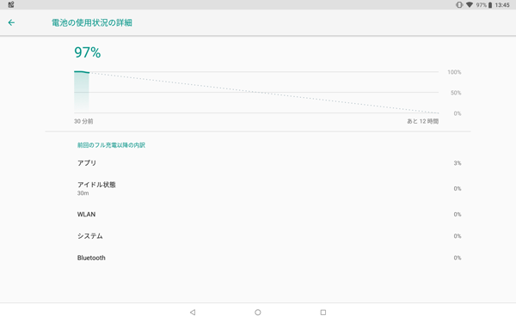Tap the 0% value for Bluetooth
516x322 pixels.
click(458, 258)
